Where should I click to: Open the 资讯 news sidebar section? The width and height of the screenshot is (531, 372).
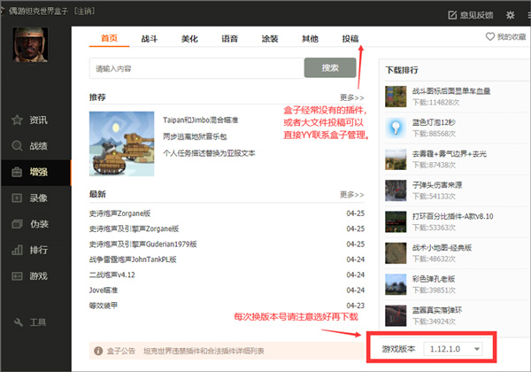coord(32,120)
